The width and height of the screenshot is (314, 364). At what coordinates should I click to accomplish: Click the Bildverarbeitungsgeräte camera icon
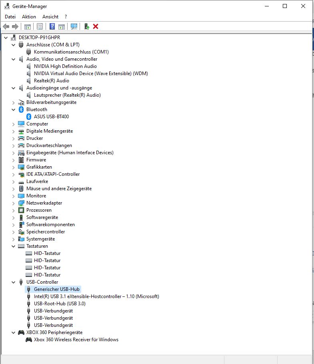pos(21,102)
